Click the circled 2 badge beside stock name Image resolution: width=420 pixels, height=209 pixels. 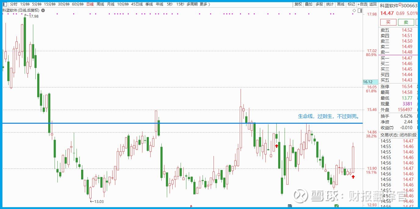pyautogui.click(x=400, y=5)
